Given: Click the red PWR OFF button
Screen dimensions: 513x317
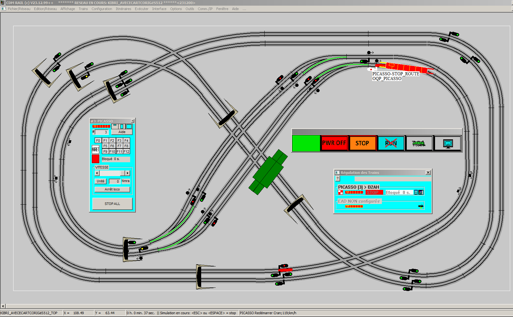Looking at the screenshot, I should pos(334,143).
